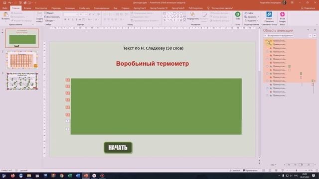Select the second slide thumbnail

point(22,60)
